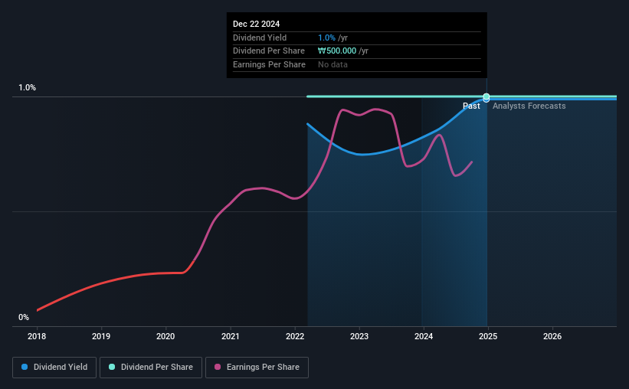Click the 2023 x-axis label
Viewport: 629px width, 389px height.
(359, 336)
